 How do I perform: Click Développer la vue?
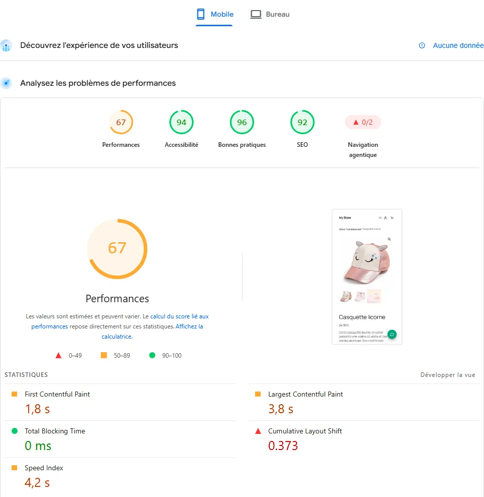pos(448,375)
